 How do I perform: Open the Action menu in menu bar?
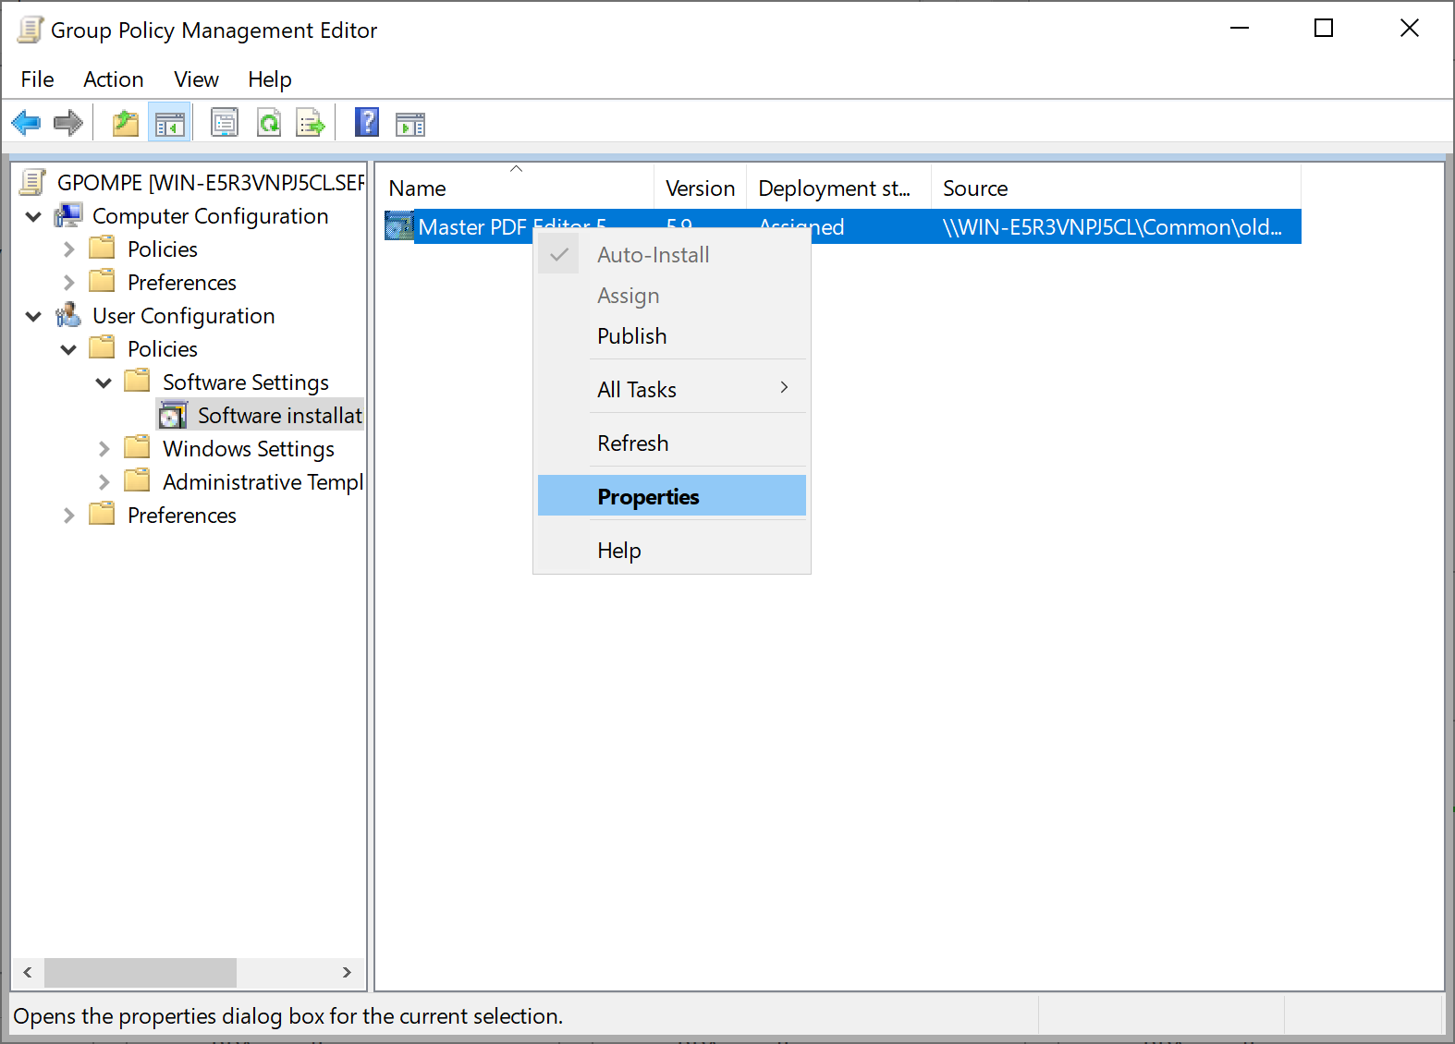113,79
